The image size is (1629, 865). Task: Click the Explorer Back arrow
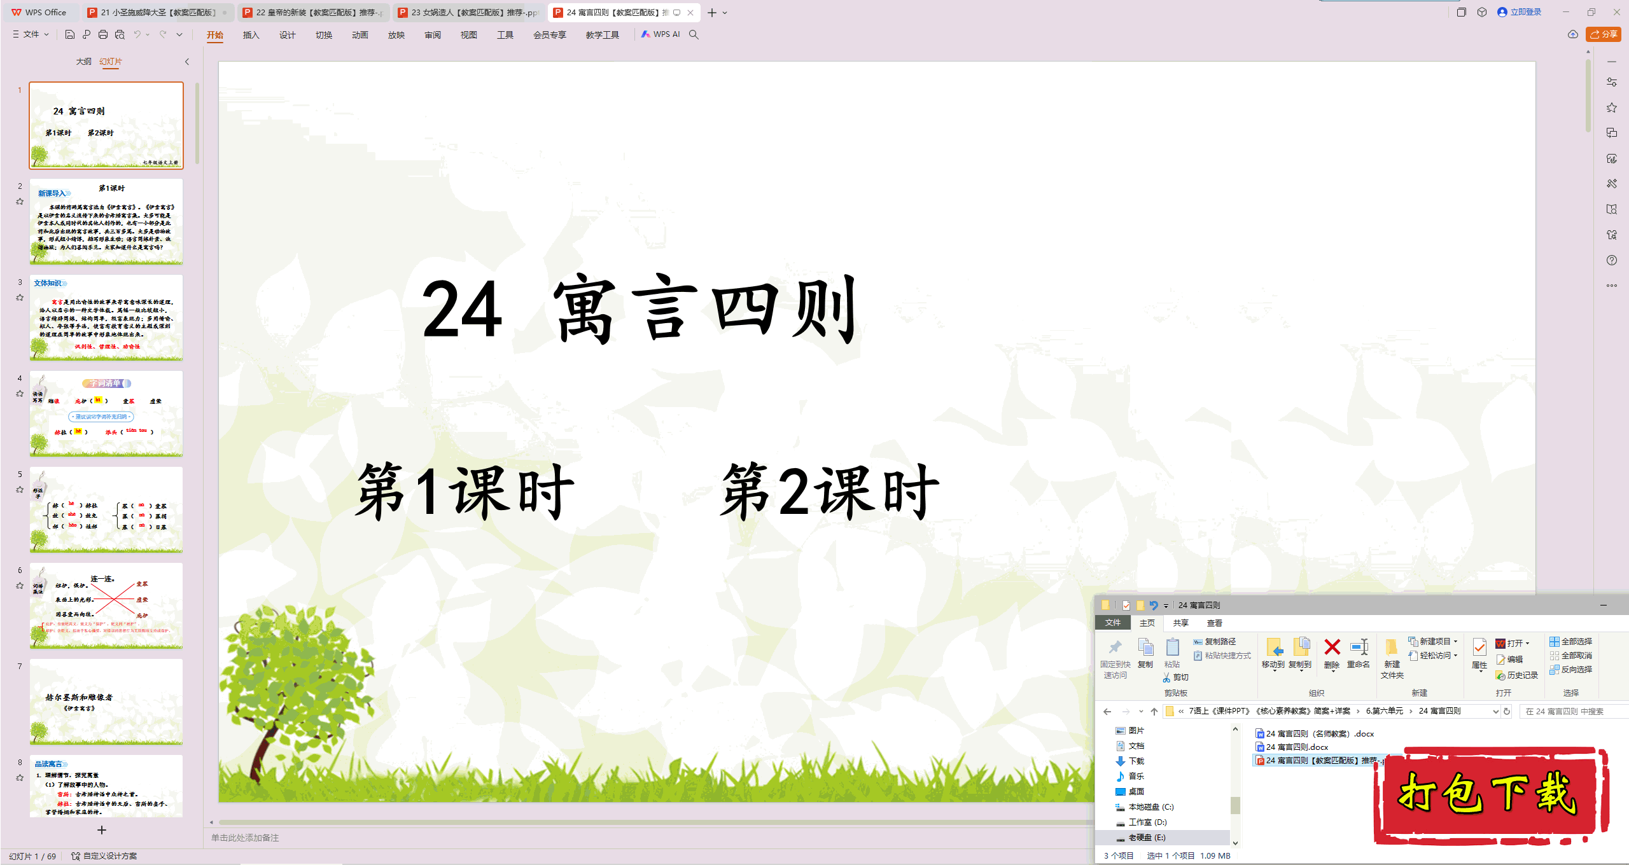(1107, 712)
